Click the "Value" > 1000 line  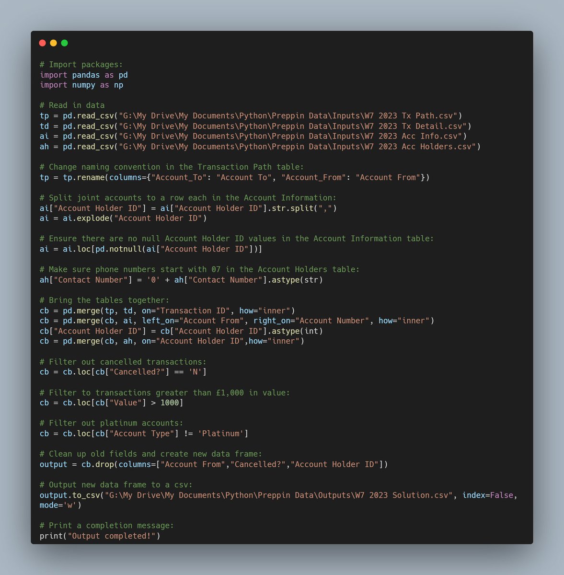coord(111,402)
